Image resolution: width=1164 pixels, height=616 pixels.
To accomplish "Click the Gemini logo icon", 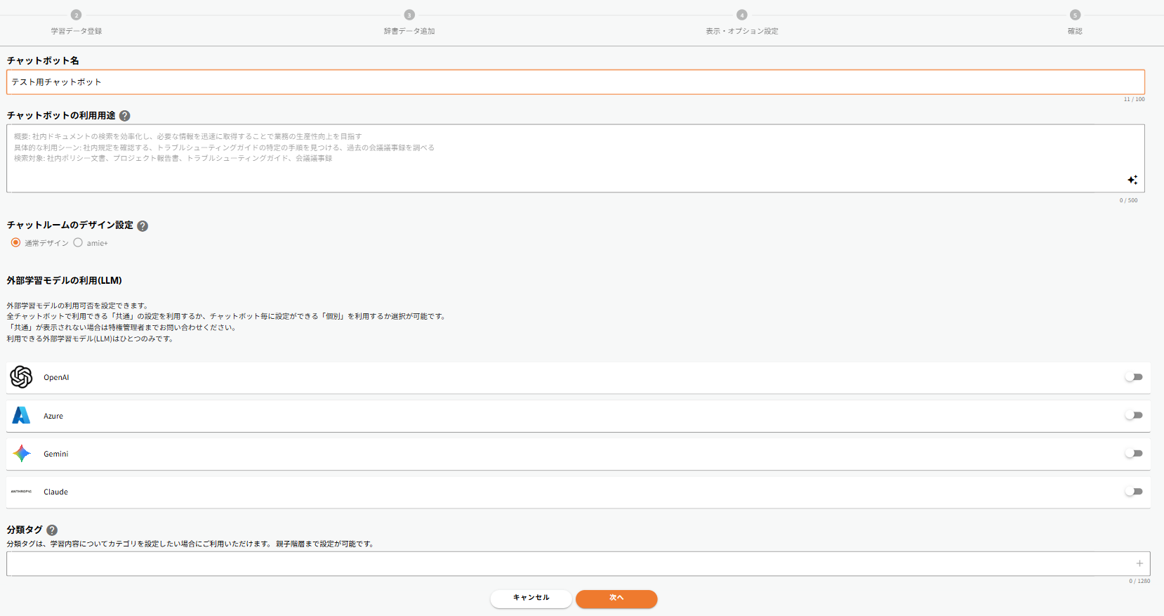I will pyautogui.click(x=21, y=454).
